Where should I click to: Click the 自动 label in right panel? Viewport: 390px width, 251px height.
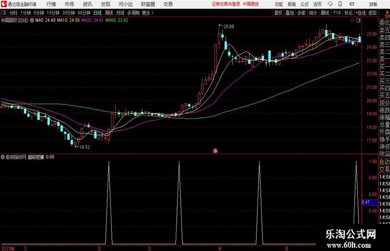point(385,162)
